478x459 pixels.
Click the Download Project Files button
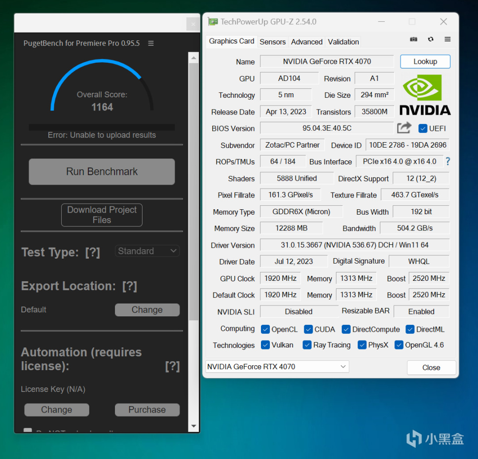[x=102, y=215]
